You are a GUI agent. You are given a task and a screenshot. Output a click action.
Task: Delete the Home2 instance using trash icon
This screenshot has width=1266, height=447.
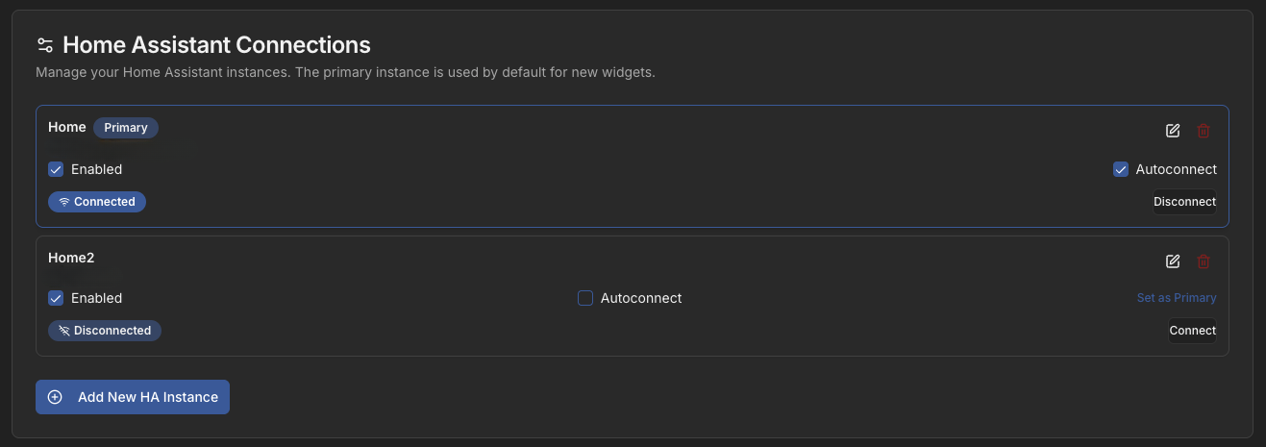pyautogui.click(x=1204, y=261)
